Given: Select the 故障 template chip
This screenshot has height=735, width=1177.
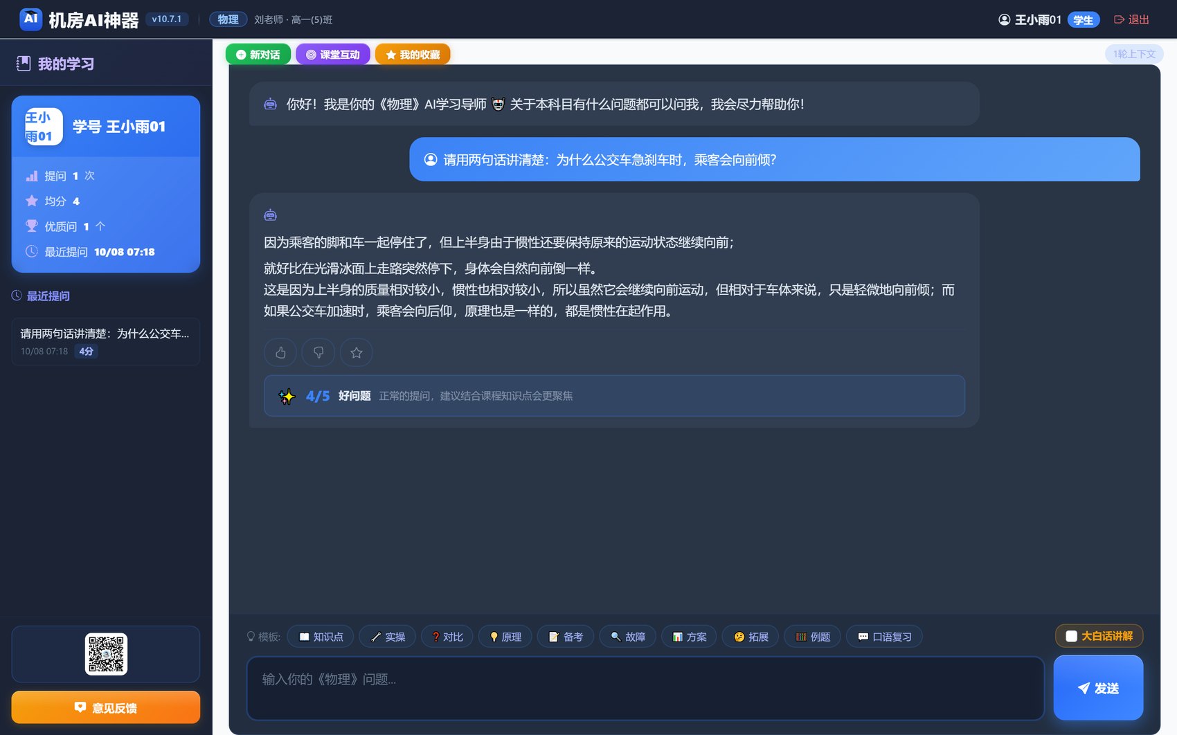Looking at the screenshot, I should point(627,637).
